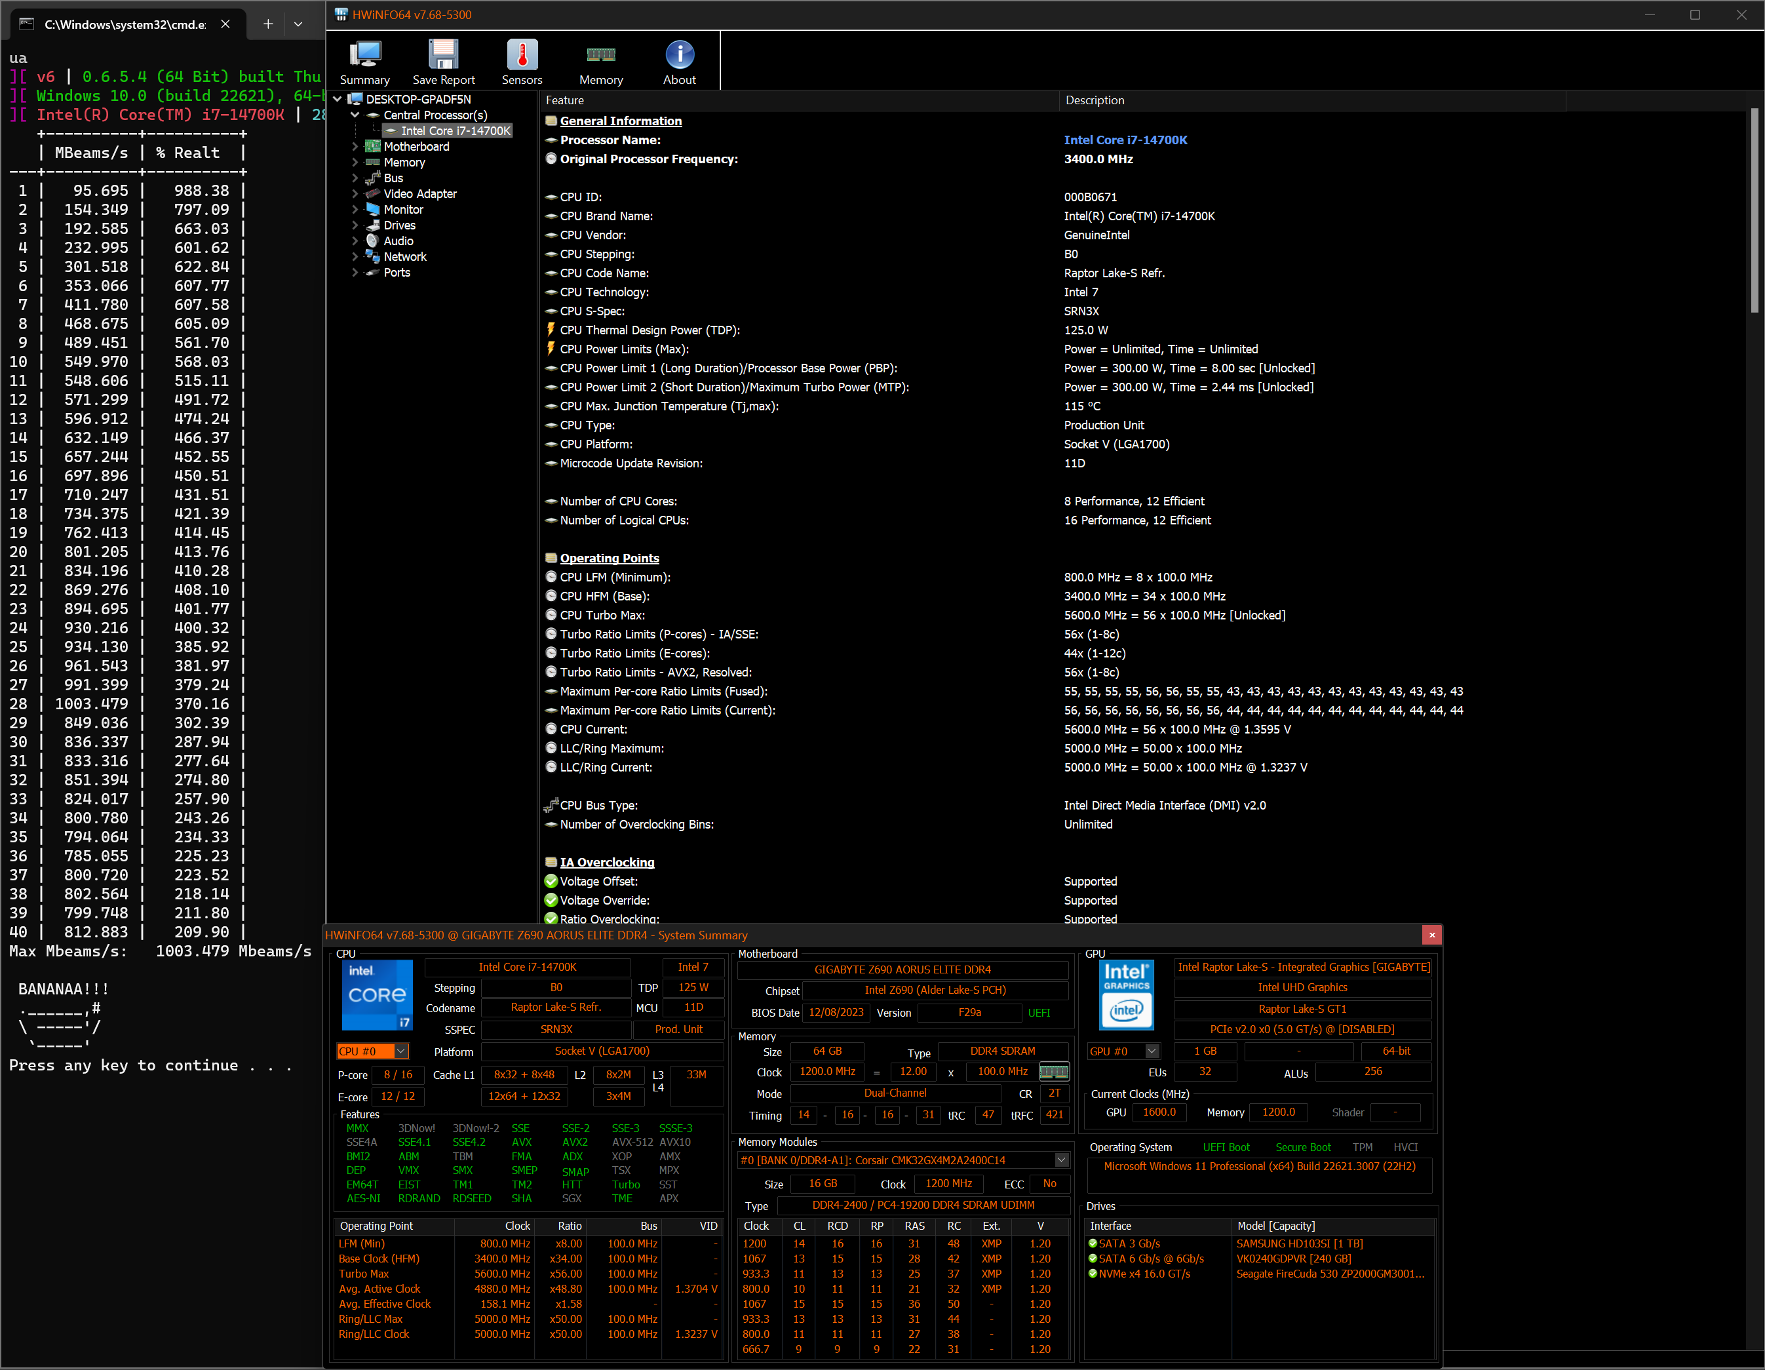Select the Network tree item

point(405,257)
